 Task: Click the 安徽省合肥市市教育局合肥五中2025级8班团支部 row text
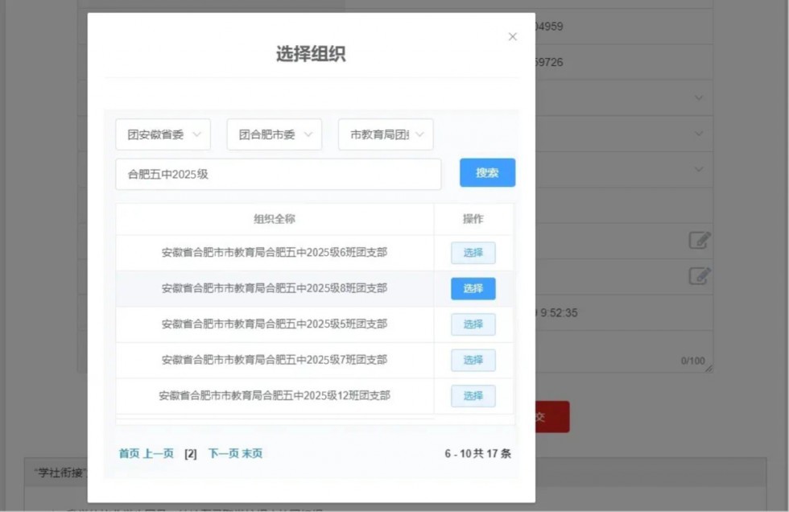(x=275, y=288)
